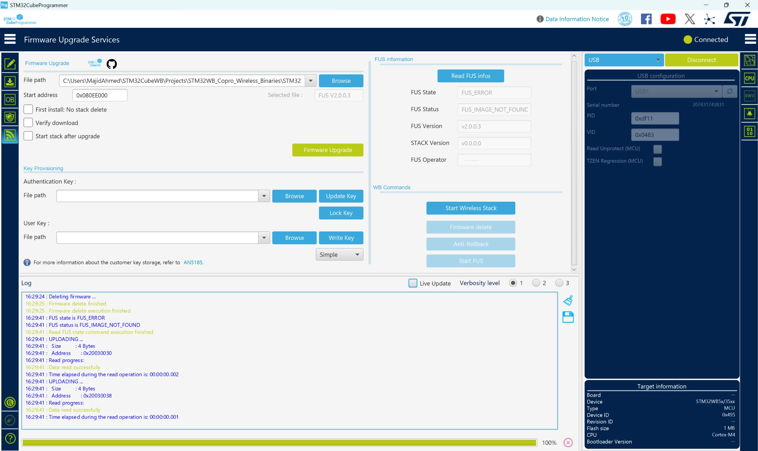
Task: Open the Simple key type dropdown
Action: coord(339,255)
